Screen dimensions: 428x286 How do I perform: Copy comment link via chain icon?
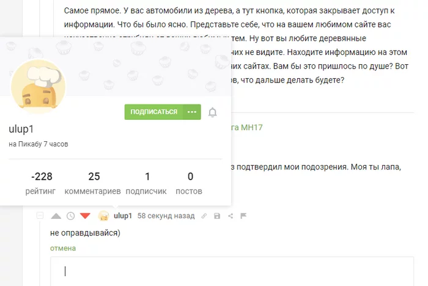tap(204, 216)
